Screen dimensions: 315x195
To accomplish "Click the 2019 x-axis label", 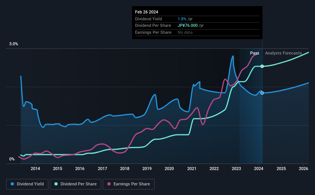I will click(x=147, y=169).
